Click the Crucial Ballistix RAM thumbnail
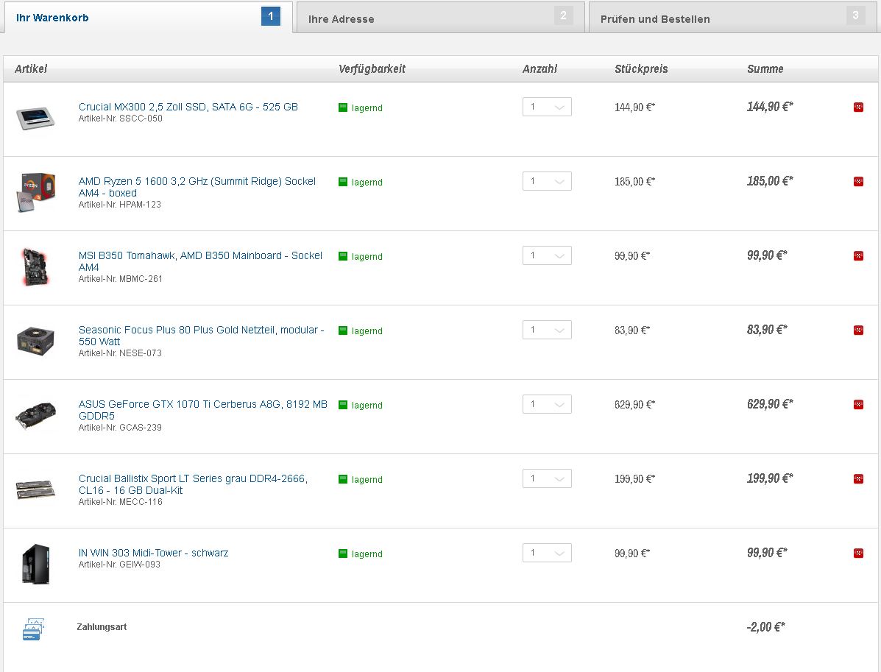Screen dimensions: 881x672 coord(35,489)
